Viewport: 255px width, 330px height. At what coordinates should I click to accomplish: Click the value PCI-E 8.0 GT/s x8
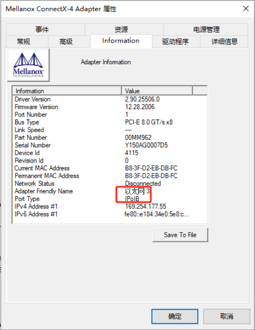click(149, 122)
